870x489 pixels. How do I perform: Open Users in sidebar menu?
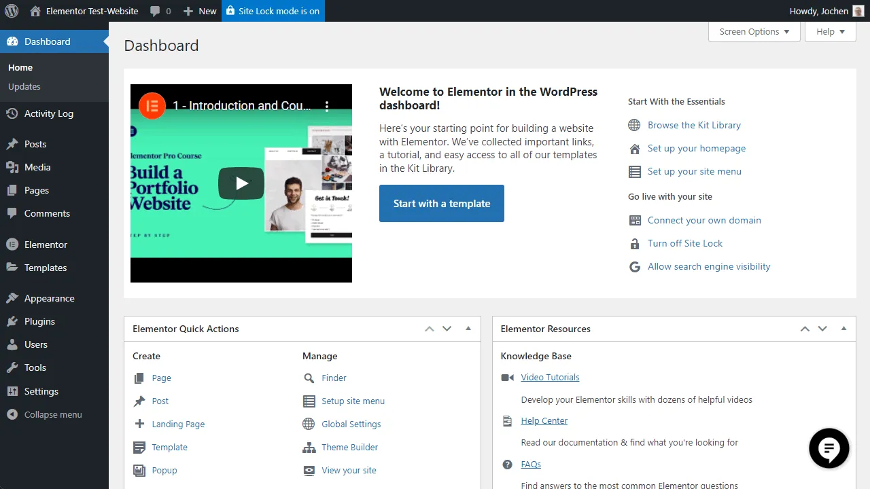point(54,344)
